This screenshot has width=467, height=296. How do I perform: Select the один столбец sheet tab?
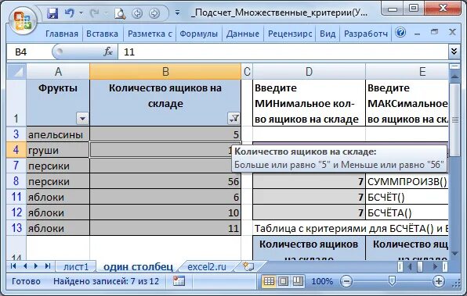(x=138, y=266)
